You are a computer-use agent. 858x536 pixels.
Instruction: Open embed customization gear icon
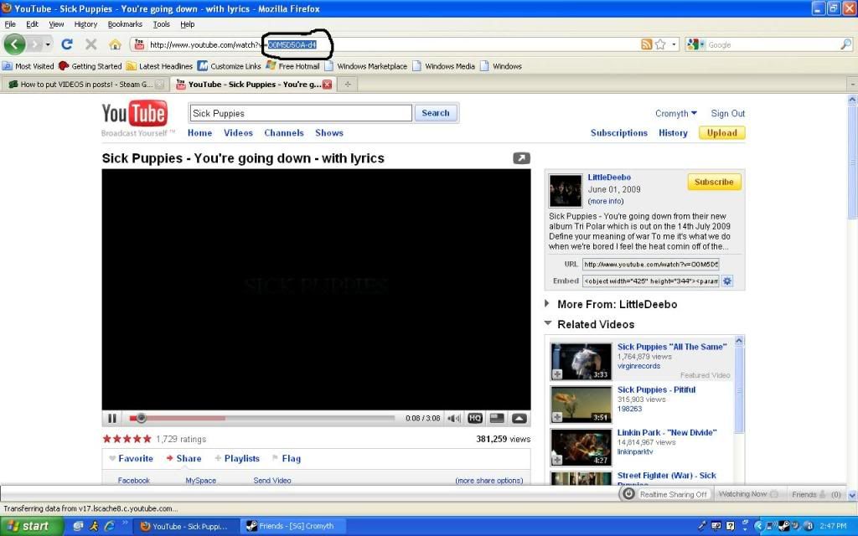pyautogui.click(x=727, y=281)
